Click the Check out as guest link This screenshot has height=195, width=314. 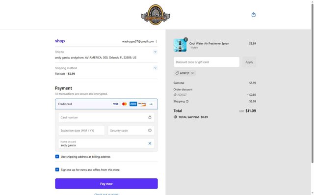click(106, 194)
